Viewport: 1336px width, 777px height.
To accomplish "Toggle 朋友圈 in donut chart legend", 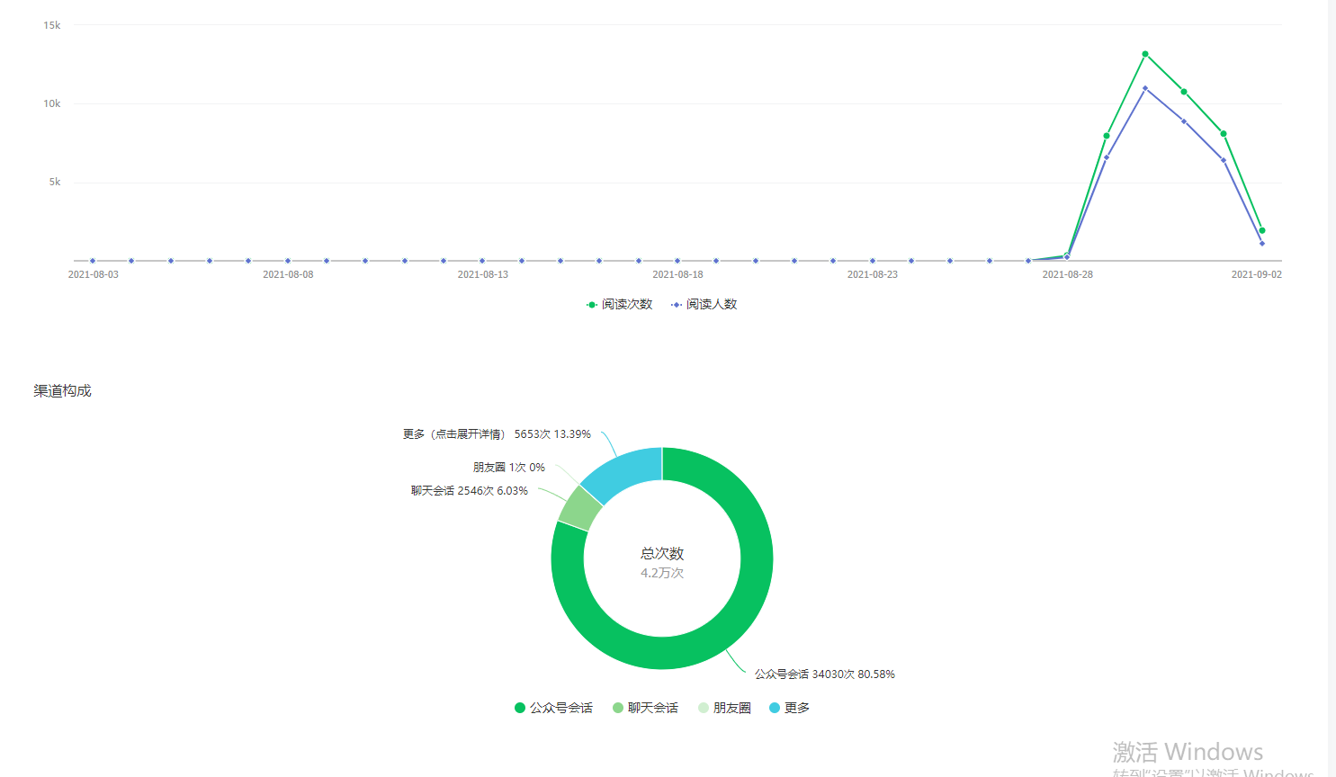I will (724, 709).
